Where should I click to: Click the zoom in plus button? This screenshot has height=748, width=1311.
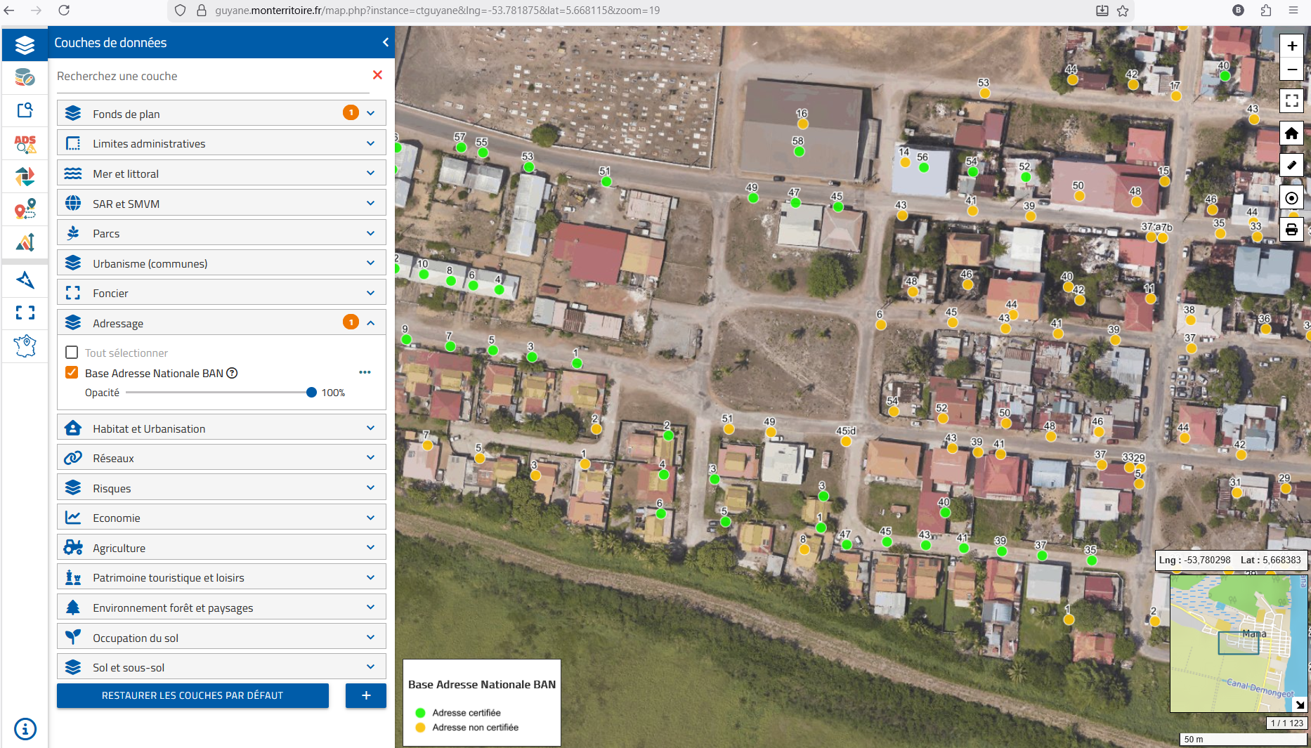click(1291, 46)
